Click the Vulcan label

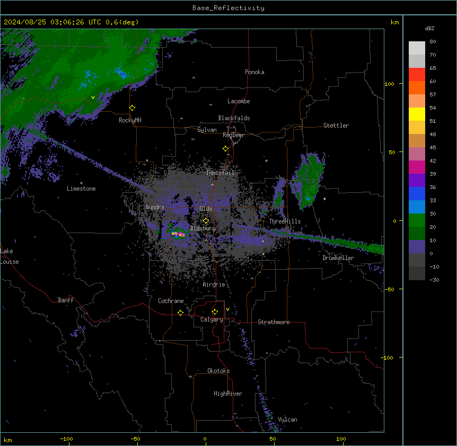[x=288, y=420]
